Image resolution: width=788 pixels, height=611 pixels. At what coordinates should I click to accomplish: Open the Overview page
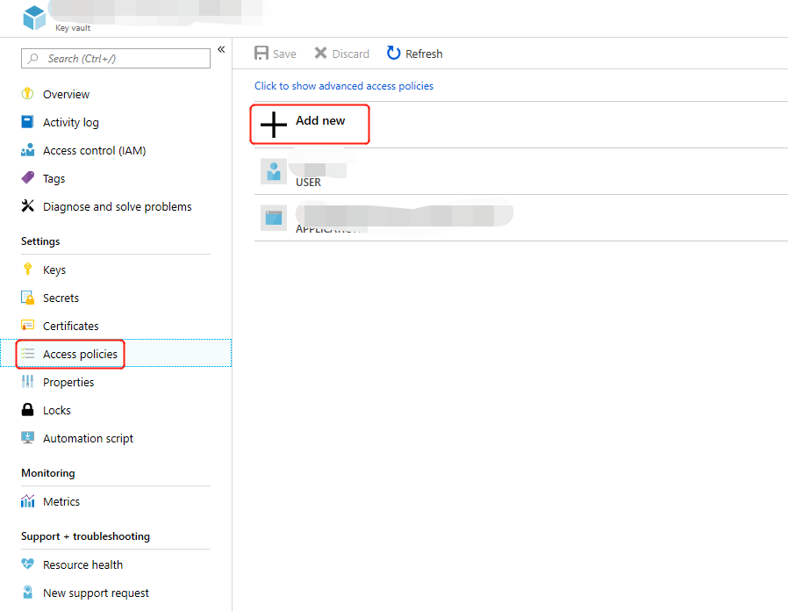[x=66, y=94]
